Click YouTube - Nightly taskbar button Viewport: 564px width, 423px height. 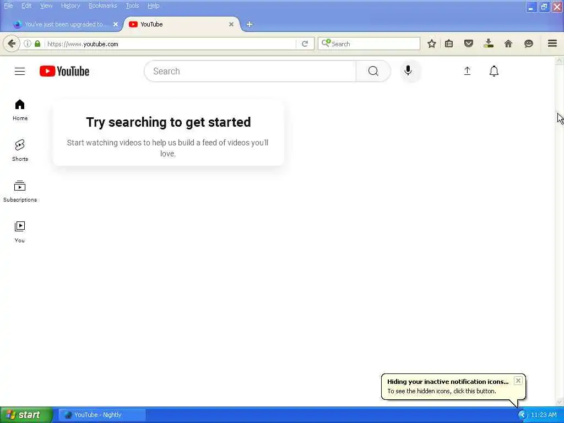coord(102,415)
